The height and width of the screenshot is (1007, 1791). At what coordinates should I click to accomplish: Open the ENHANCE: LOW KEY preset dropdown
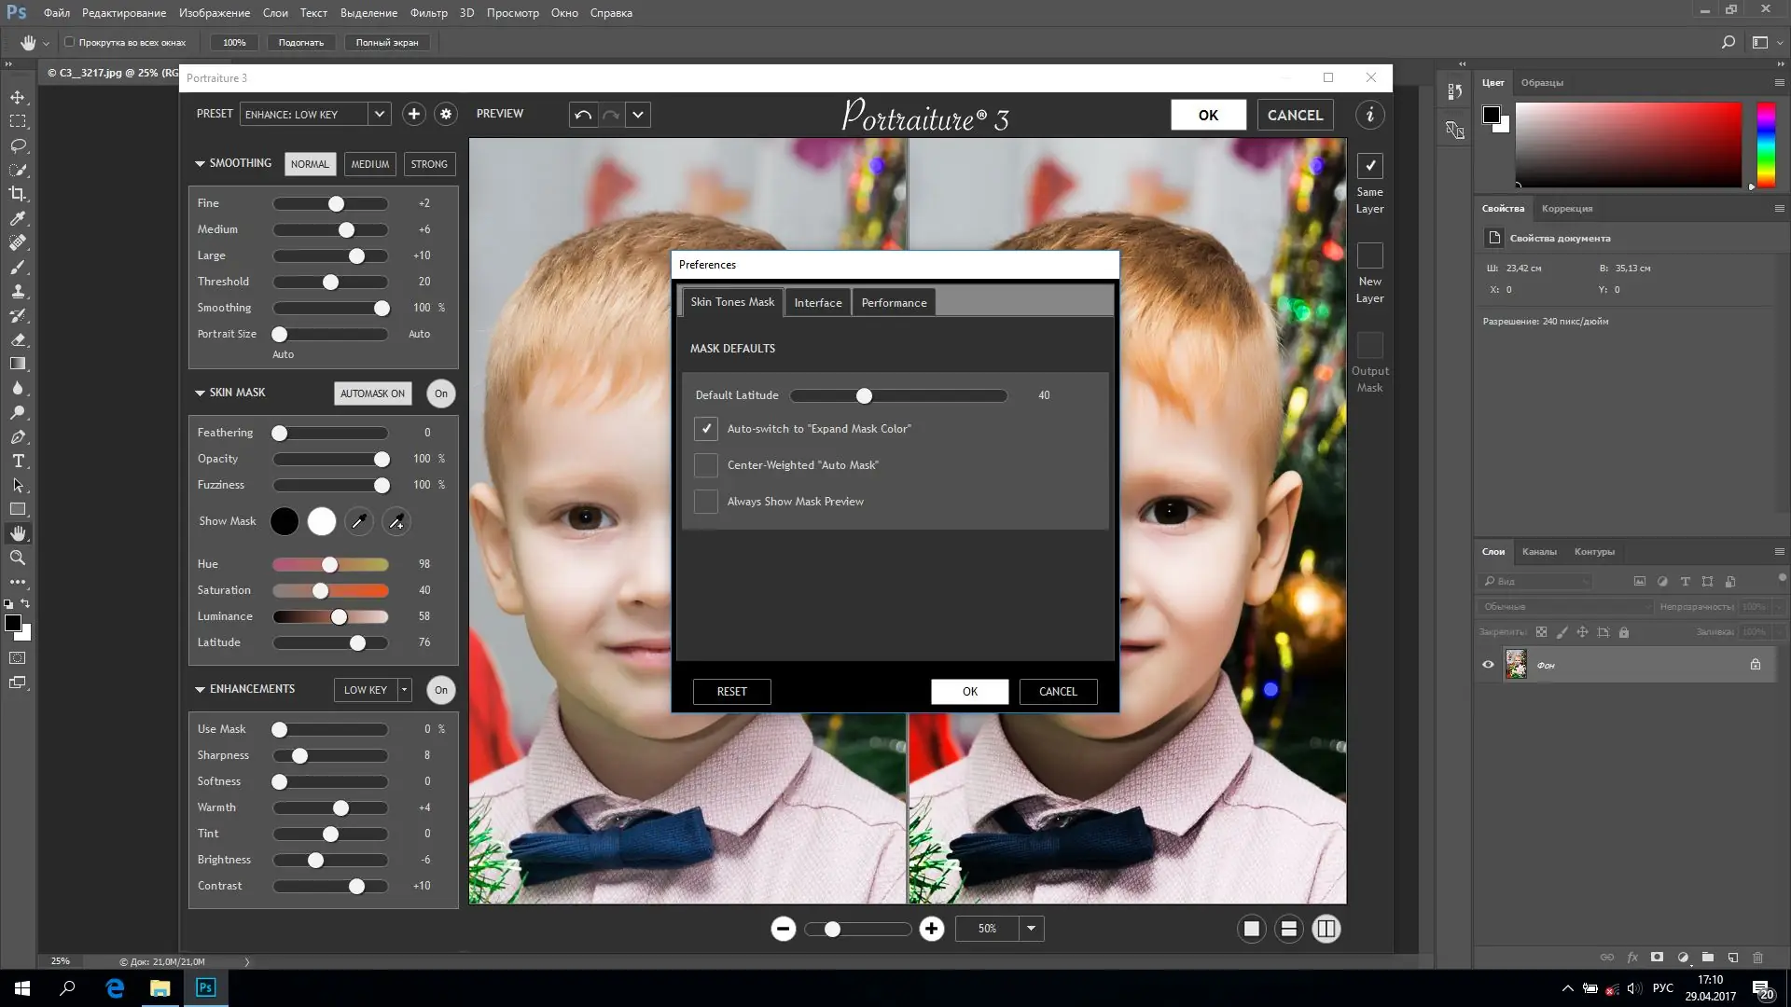coord(379,114)
